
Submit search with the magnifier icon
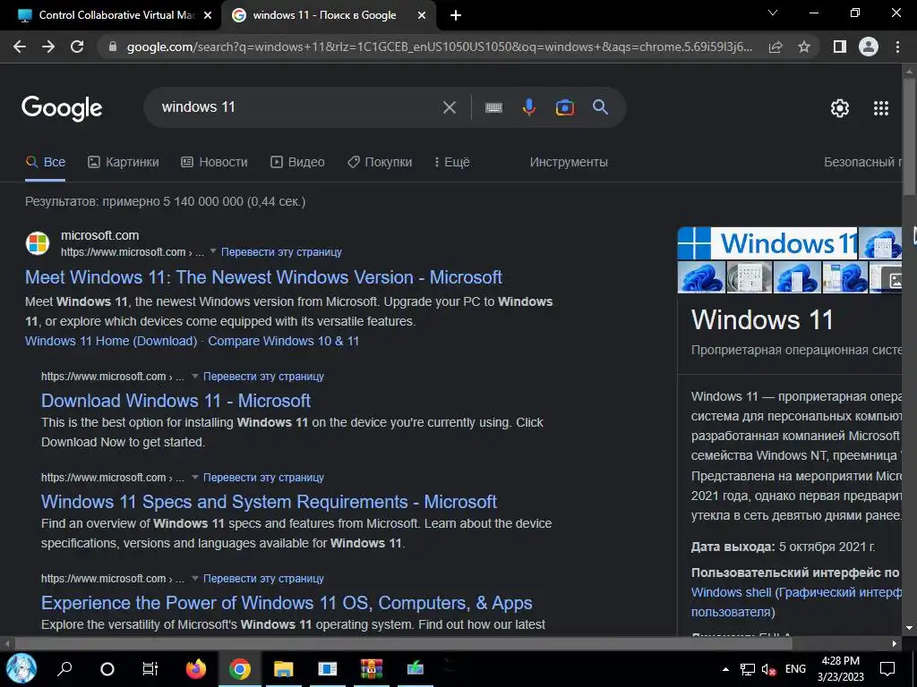point(601,107)
